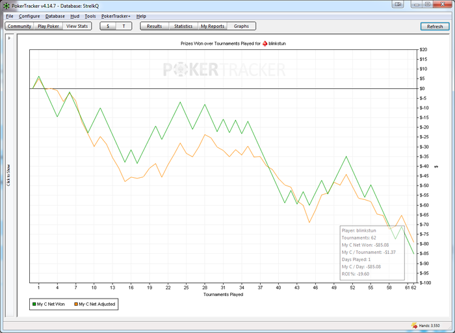Open the Statistics tab

click(183, 26)
